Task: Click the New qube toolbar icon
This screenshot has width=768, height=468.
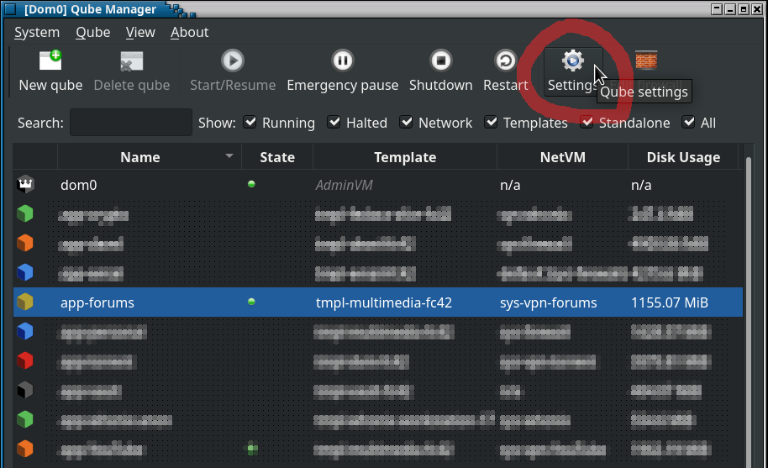Action: [50, 61]
